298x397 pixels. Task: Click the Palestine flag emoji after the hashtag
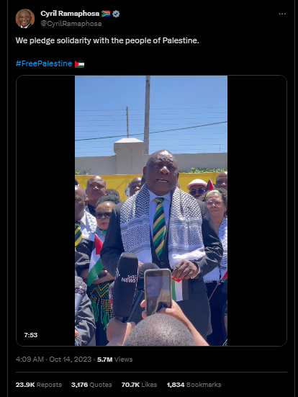(x=79, y=64)
